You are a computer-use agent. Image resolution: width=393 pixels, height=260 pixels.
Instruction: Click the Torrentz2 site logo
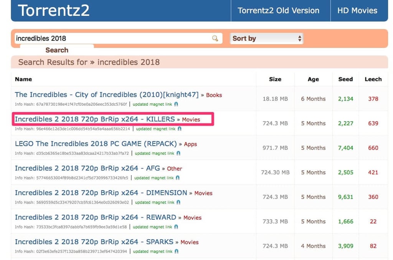click(53, 10)
